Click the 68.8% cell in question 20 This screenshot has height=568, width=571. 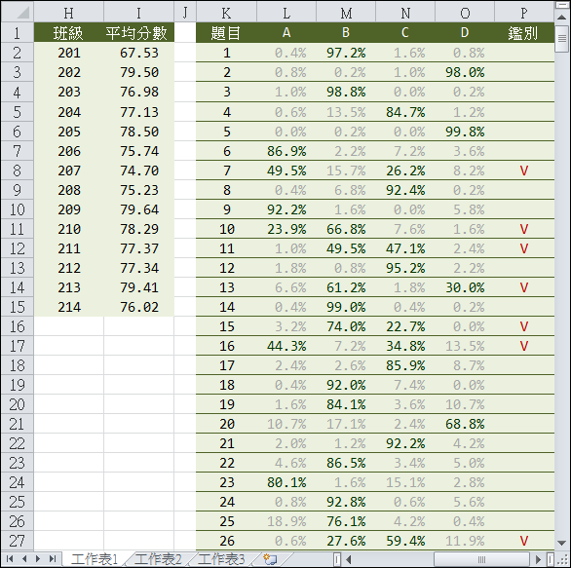(x=465, y=424)
